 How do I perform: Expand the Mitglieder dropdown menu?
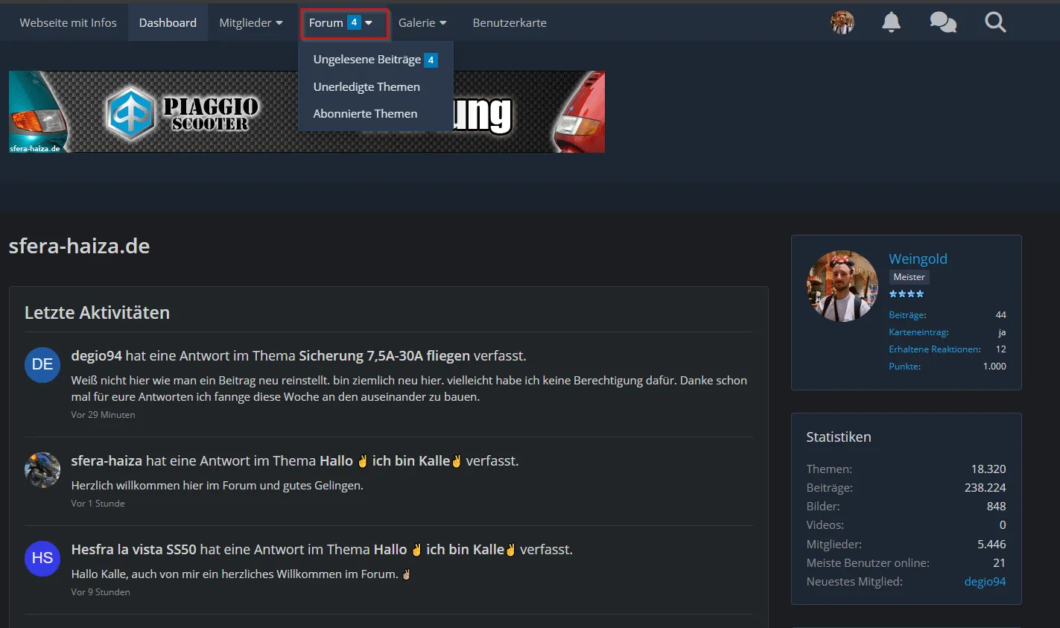click(250, 23)
